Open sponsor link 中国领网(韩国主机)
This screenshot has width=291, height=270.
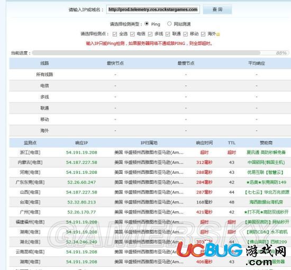(x=266, y=163)
